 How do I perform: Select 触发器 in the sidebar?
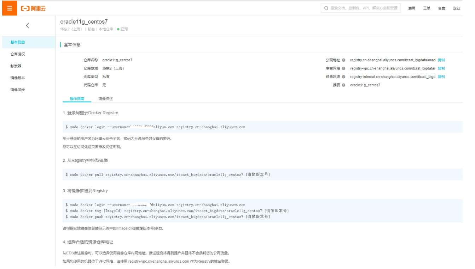pyautogui.click(x=16, y=66)
